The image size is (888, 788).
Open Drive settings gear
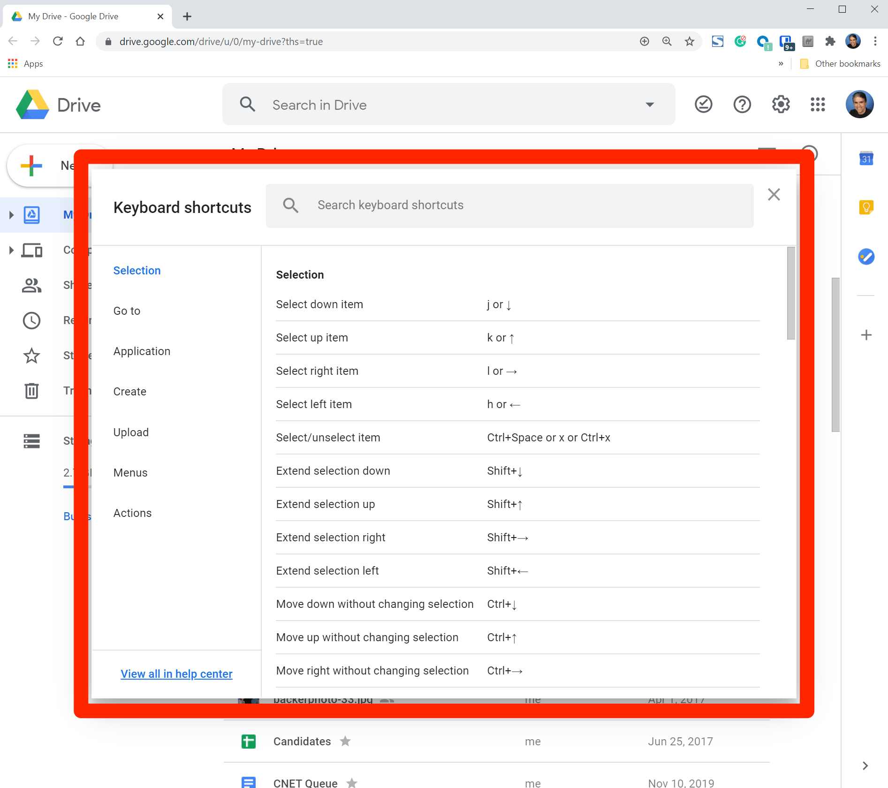point(780,105)
